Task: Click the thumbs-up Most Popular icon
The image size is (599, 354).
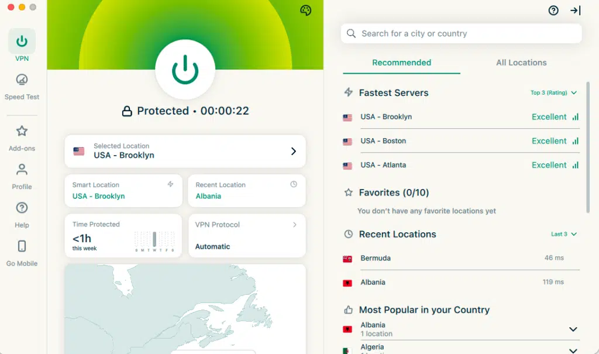Action: click(x=349, y=310)
